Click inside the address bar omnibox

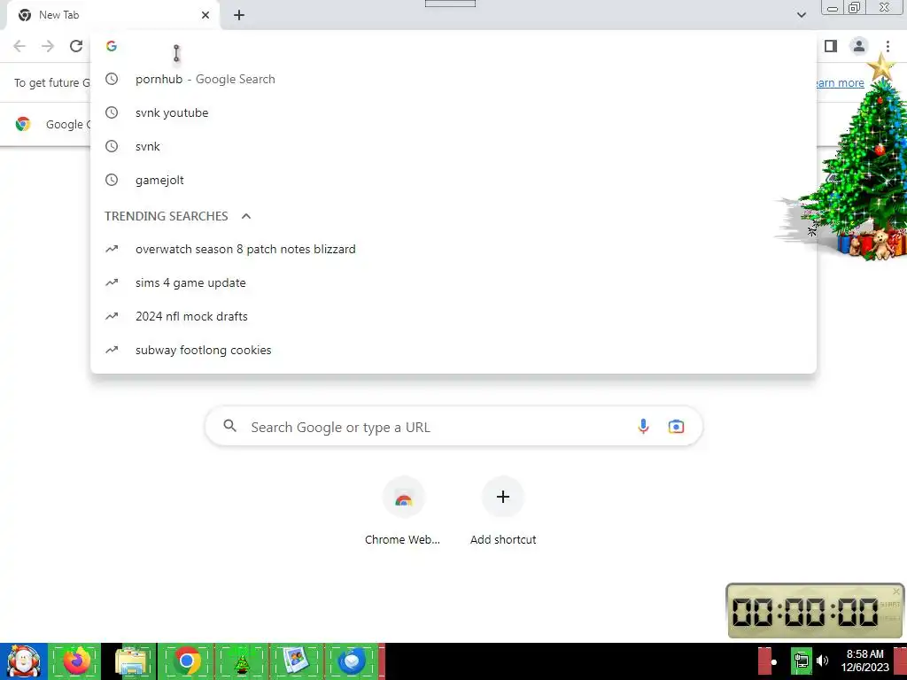pos(453,46)
